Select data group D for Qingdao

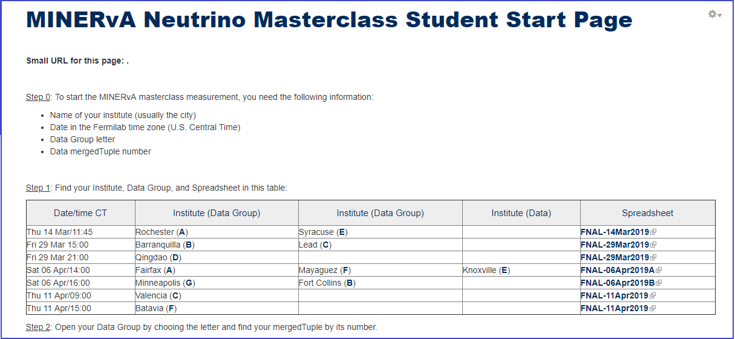tap(176, 257)
